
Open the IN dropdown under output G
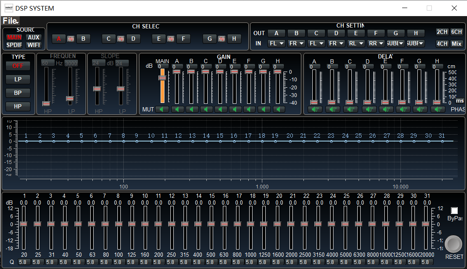coord(396,44)
